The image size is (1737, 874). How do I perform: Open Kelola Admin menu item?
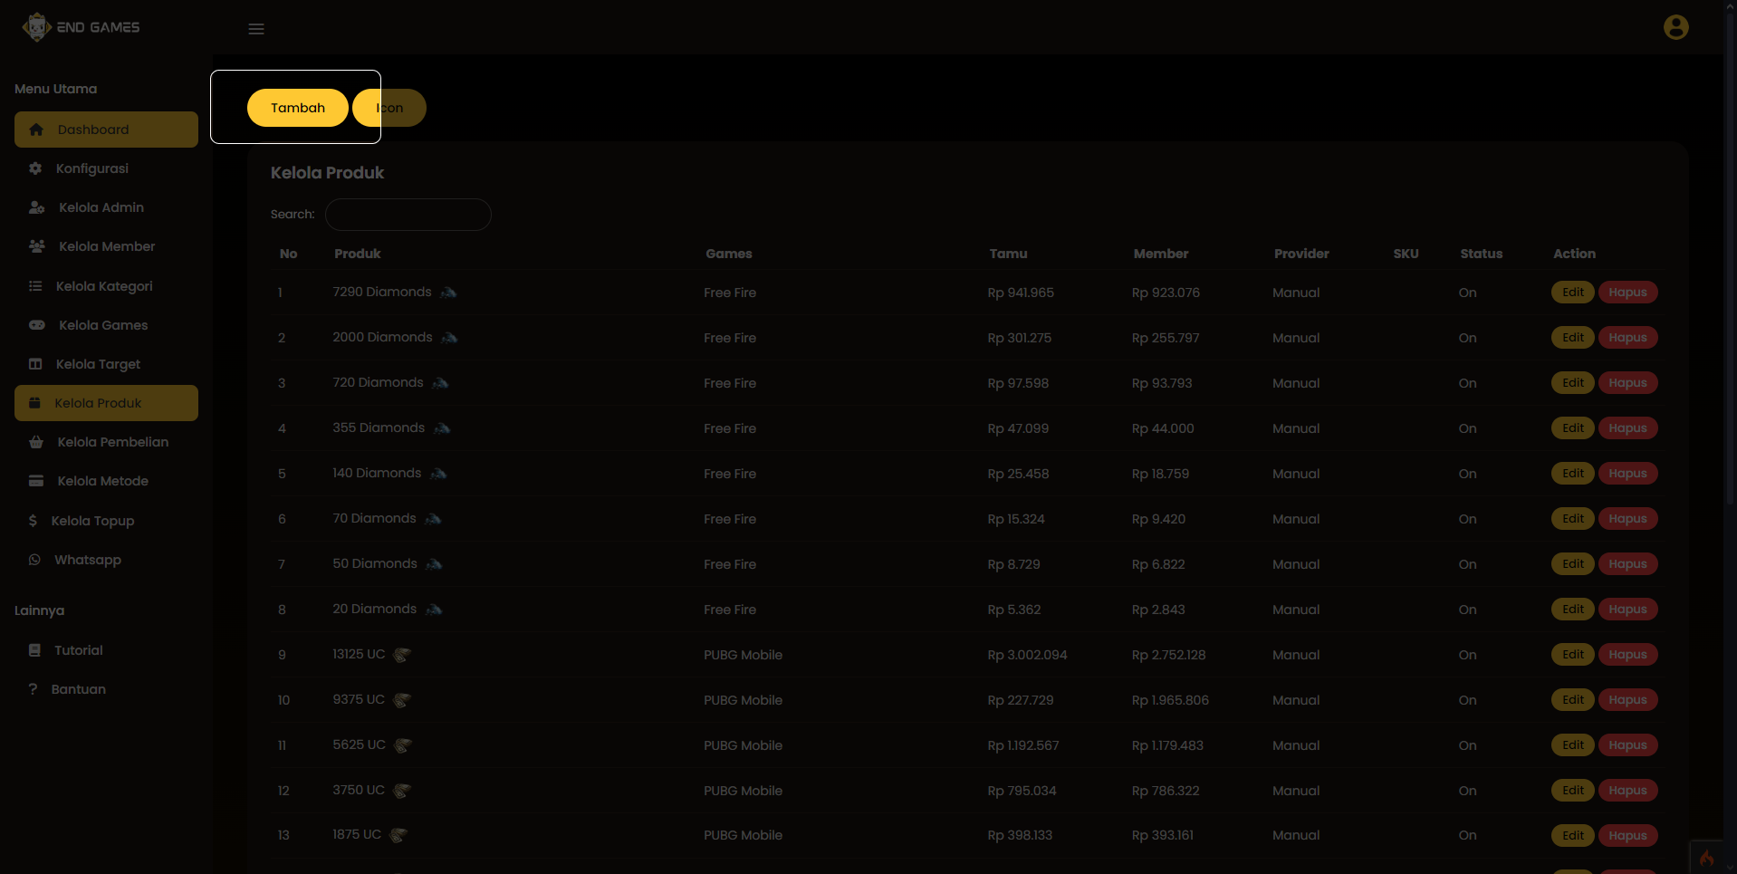click(106, 207)
